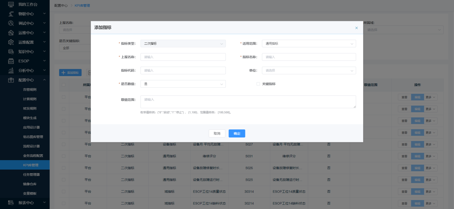The width and height of the screenshot is (454, 209).
Task: Enable the 关键指标 checkbox
Action: click(x=258, y=84)
